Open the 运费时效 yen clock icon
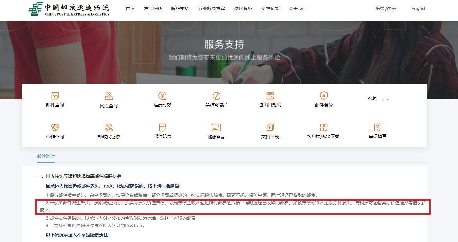The width and height of the screenshot is (458, 242). 163,96
